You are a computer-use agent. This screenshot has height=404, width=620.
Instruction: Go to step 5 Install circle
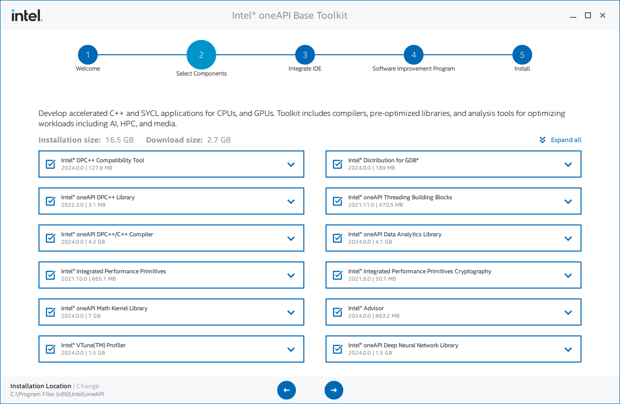point(522,55)
